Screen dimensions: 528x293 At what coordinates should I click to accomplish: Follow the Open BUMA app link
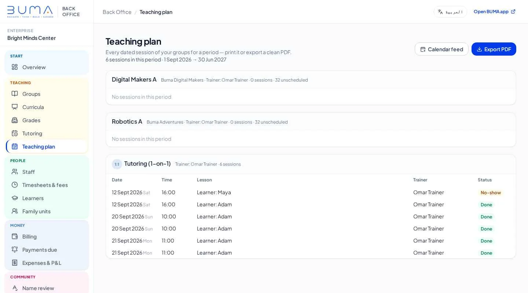(x=495, y=12)
